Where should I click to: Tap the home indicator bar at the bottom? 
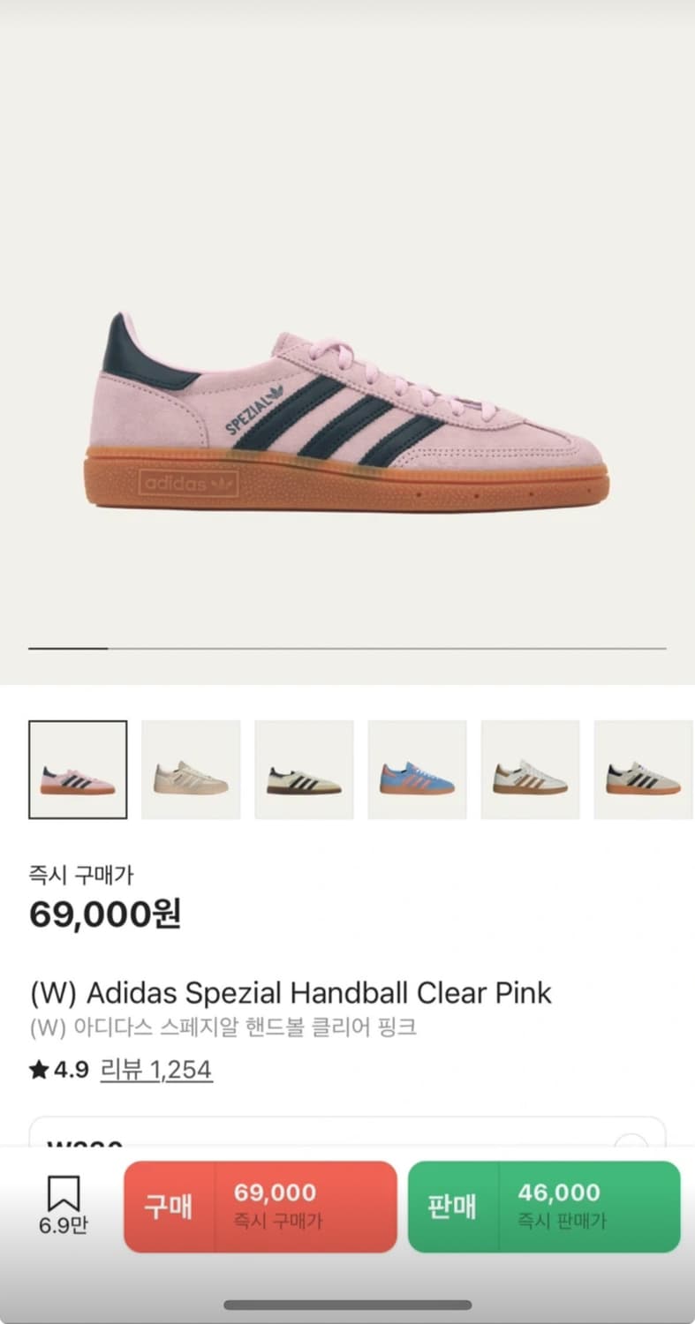tap(347, 1305)
